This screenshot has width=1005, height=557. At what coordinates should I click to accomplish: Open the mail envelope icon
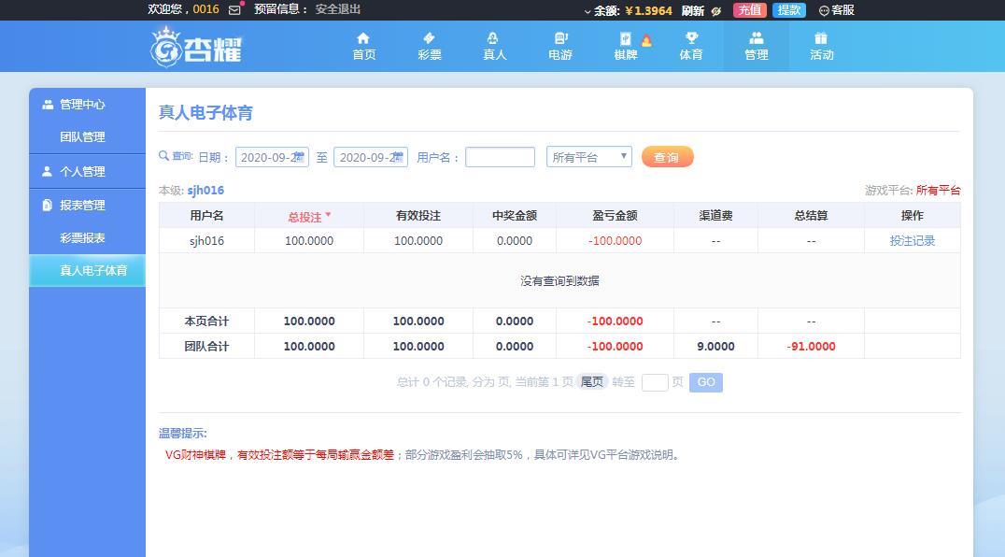coord(235,9)
